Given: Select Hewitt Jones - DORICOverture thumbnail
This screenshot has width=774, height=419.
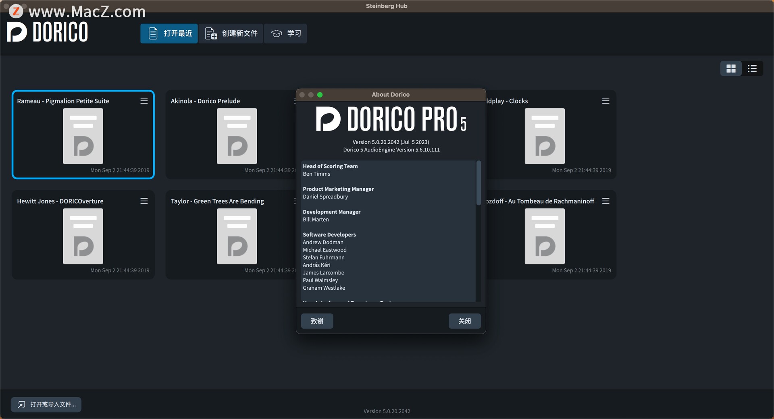Looking at the screenshot, I should point(83,236).
